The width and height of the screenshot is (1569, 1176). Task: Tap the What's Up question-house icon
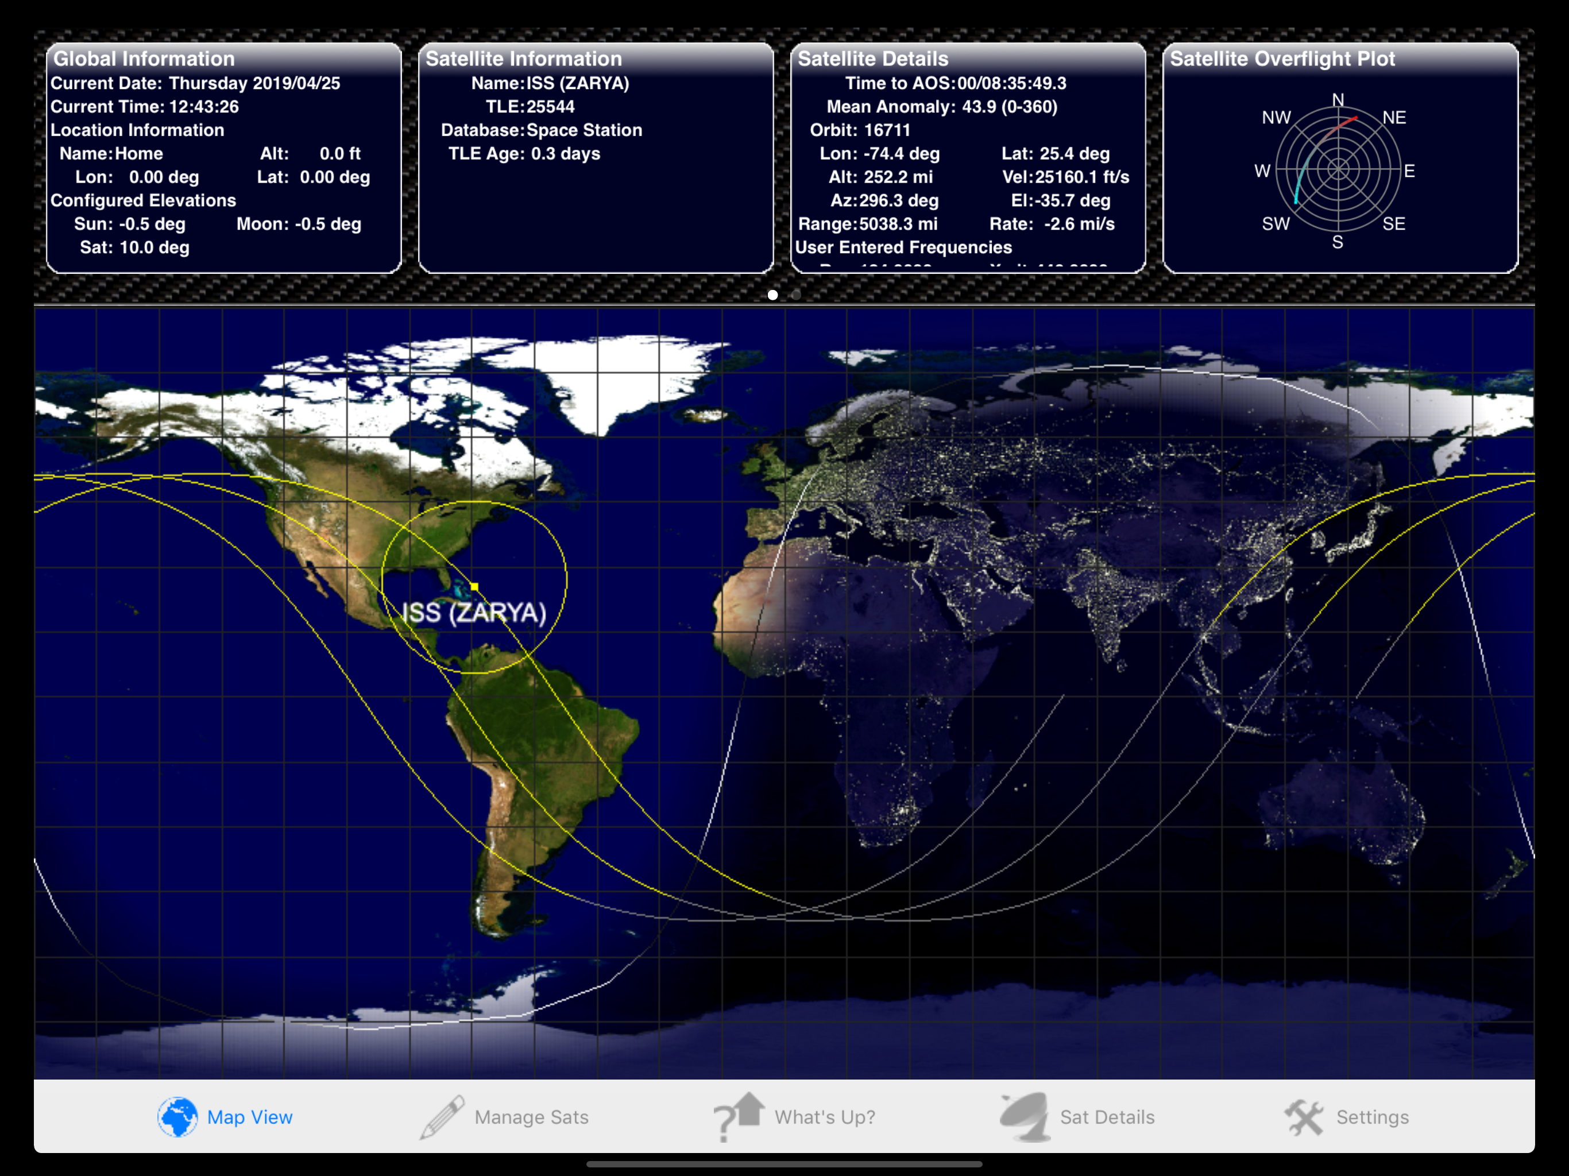click(739, 1117)
